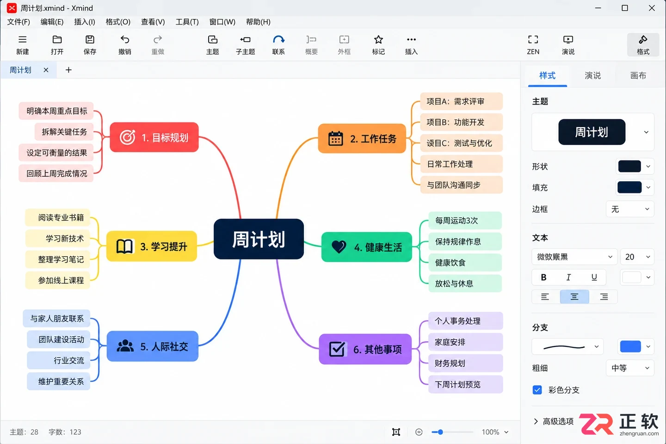Select the central 周计划 topic
Viewport: 666px width, 444px height.
[259, 239]
